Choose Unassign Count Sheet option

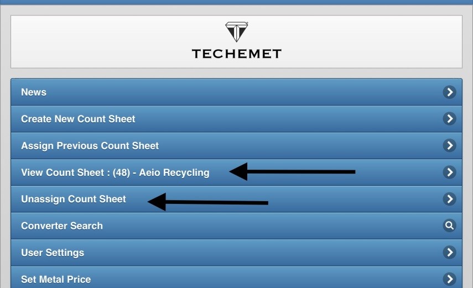point(74,199)
